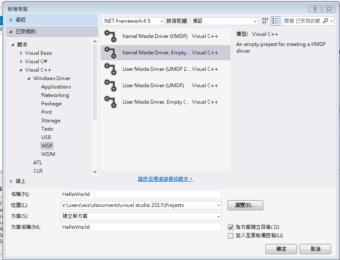This screenshot has height=260, width=340.
Task: Confirm with the 確定 button
Action: tap(281, 249)
